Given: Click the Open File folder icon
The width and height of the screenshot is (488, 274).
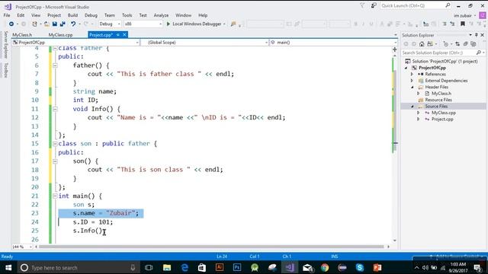Looking at the screenshot, I should tap(47, 24).
